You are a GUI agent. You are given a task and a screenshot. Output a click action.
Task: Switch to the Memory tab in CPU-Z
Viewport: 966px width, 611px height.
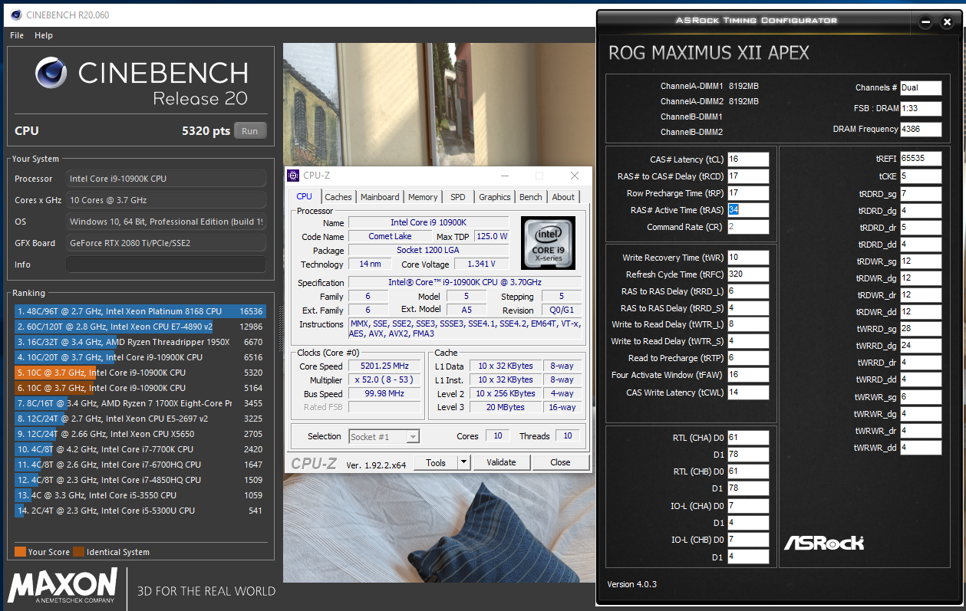pos(423,197)
